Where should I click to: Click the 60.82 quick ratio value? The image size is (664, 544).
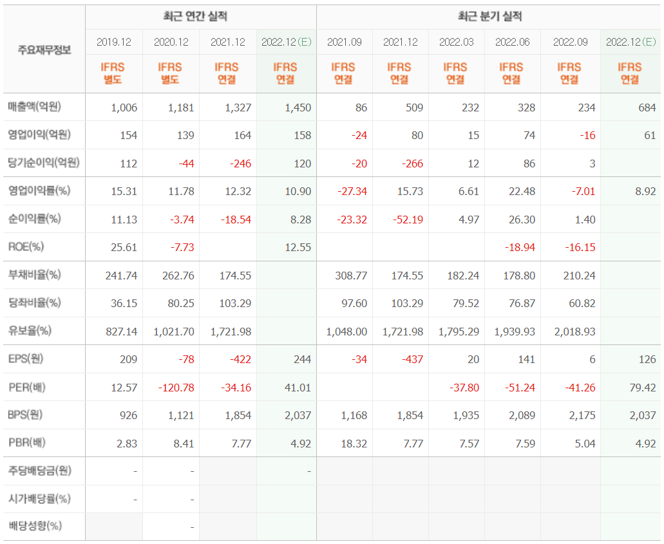[x=582, y=303]
